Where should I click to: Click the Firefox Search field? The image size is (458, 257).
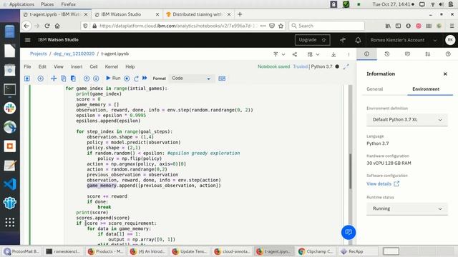[327, 26]
